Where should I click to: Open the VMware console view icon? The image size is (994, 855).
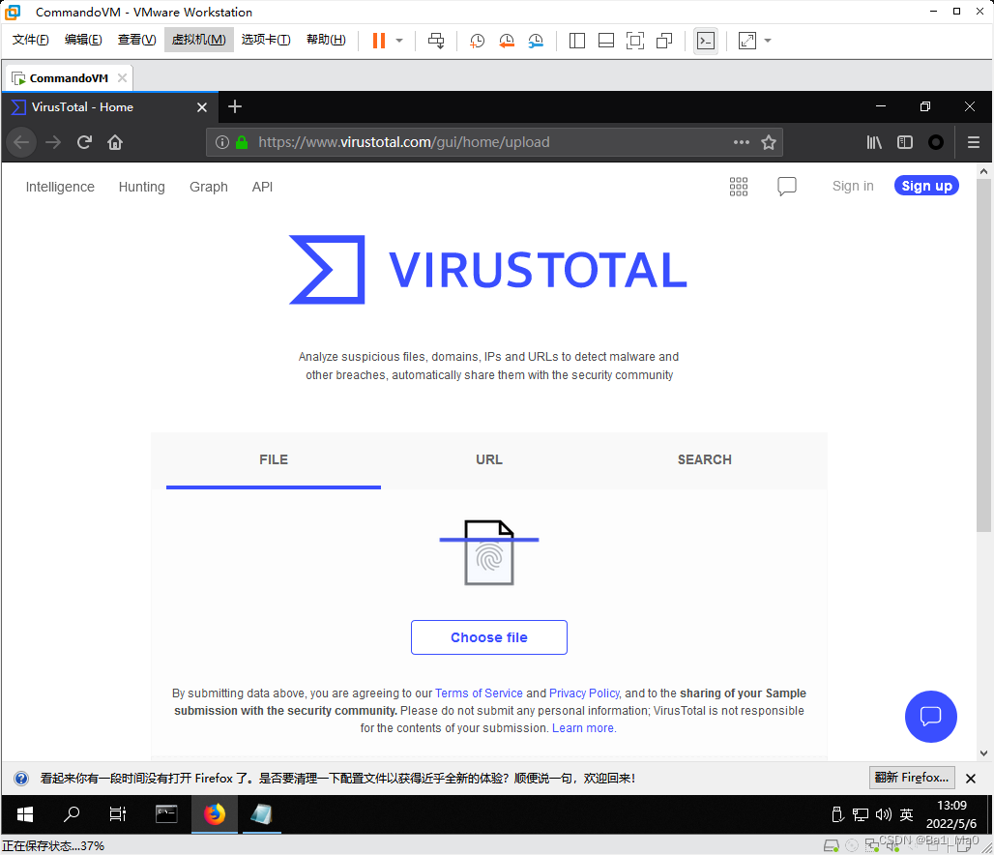706,41
